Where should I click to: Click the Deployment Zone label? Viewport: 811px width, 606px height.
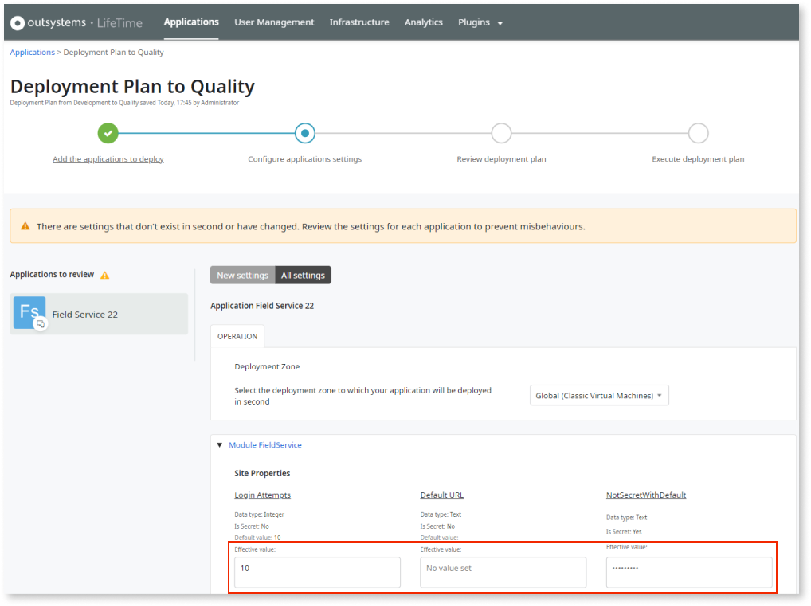pos(267,366)
